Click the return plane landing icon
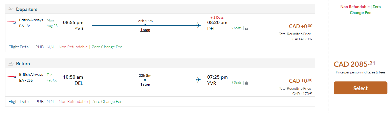Image resolution: width=389 pixels, height=113 pixels. [x=11, y=64]
